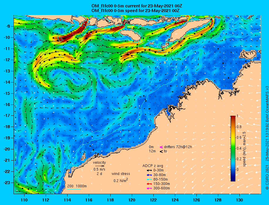Click the '130' longitude axis label

(240, 200)
